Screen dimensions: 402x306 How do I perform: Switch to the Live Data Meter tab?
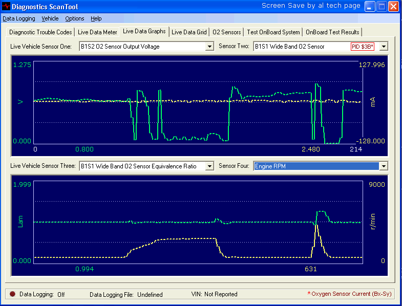[97, 32]
